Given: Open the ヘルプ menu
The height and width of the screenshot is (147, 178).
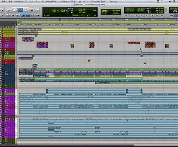Looking at the screenshot, I should 113,2.
